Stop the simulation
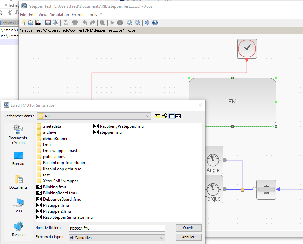 pyautogui.click(x=120, y=23)
